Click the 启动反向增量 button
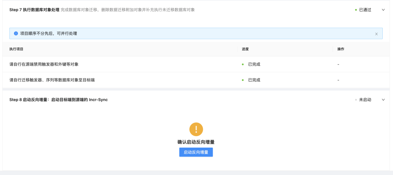This screenshot has width=393, height=175. 196,152
